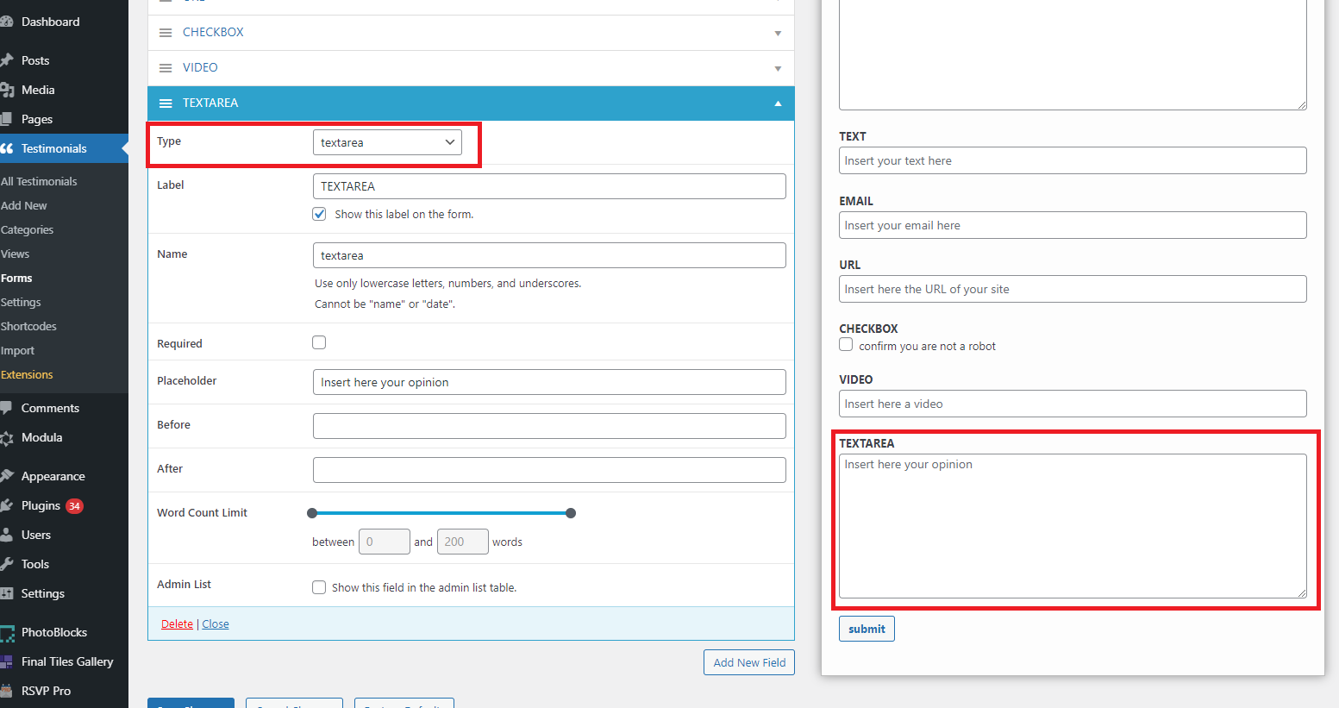
Task: Select Forms submenu item
Action: click(16, 278)
